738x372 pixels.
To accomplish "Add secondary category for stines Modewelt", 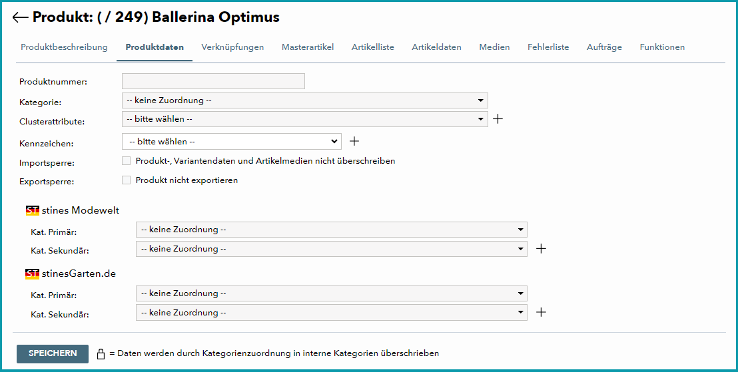I will [542, 249].
